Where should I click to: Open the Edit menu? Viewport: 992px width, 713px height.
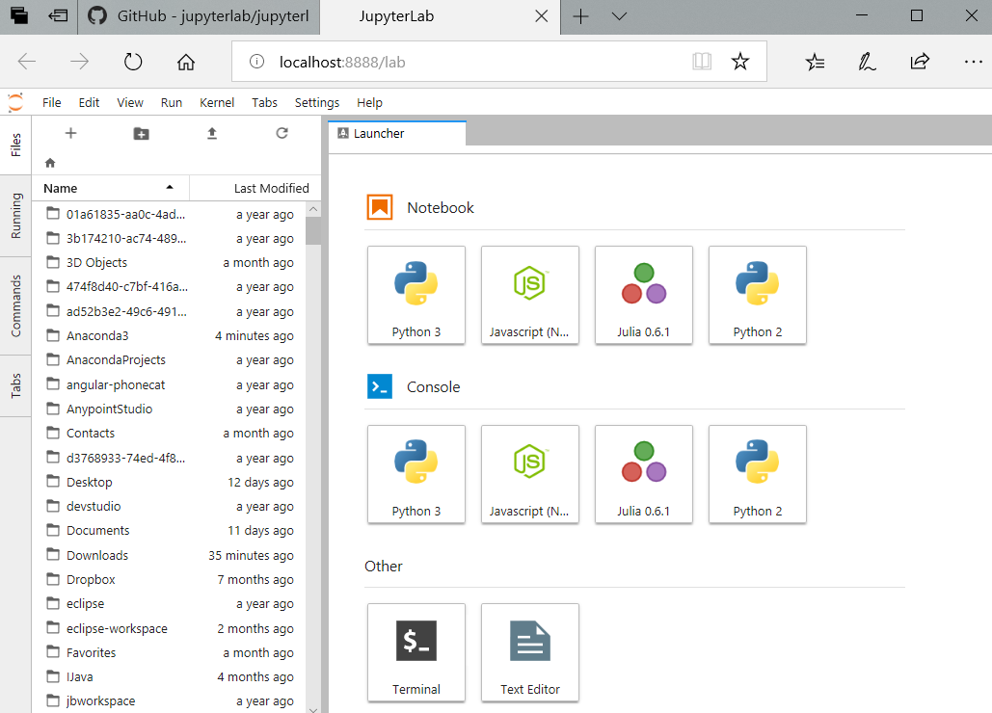tap(90, 102)
